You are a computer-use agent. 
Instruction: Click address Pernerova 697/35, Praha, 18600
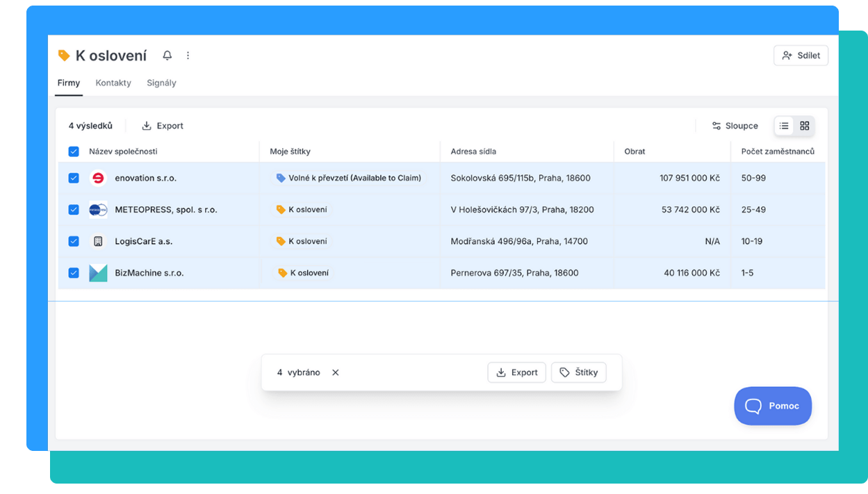[514, 273]
